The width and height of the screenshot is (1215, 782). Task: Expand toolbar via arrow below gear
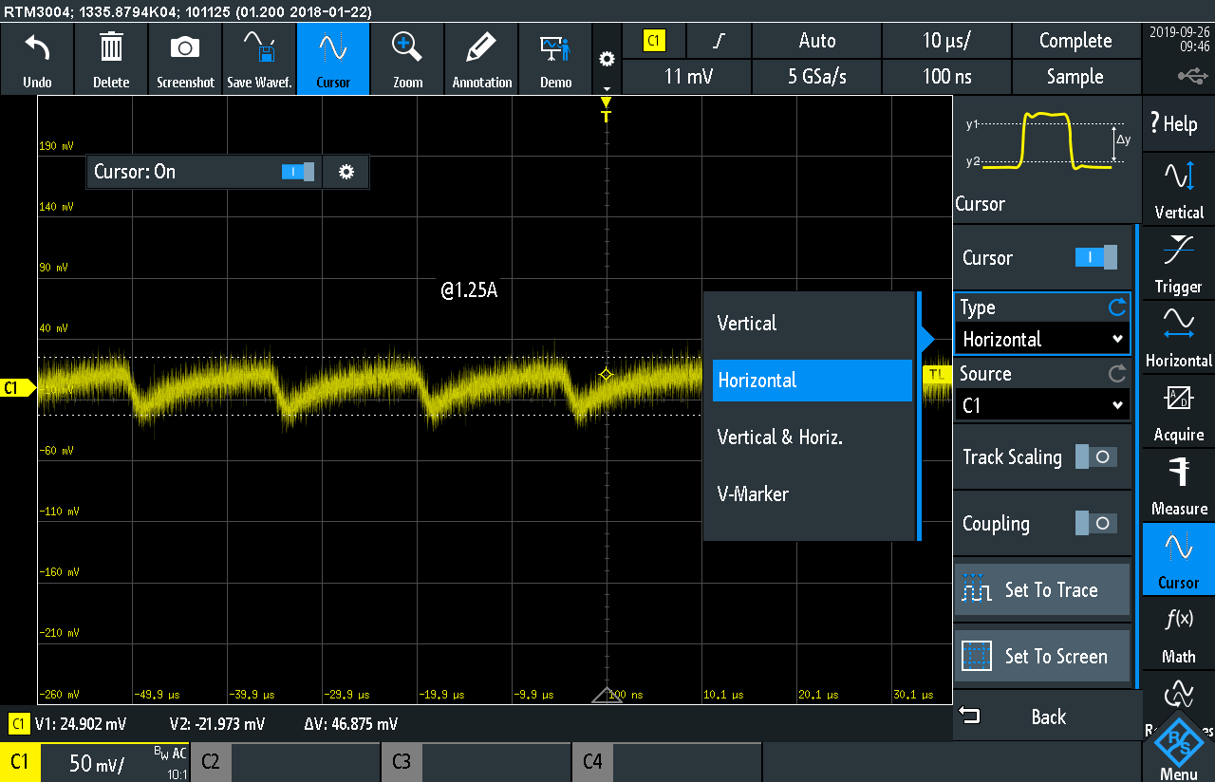(607, 89)
